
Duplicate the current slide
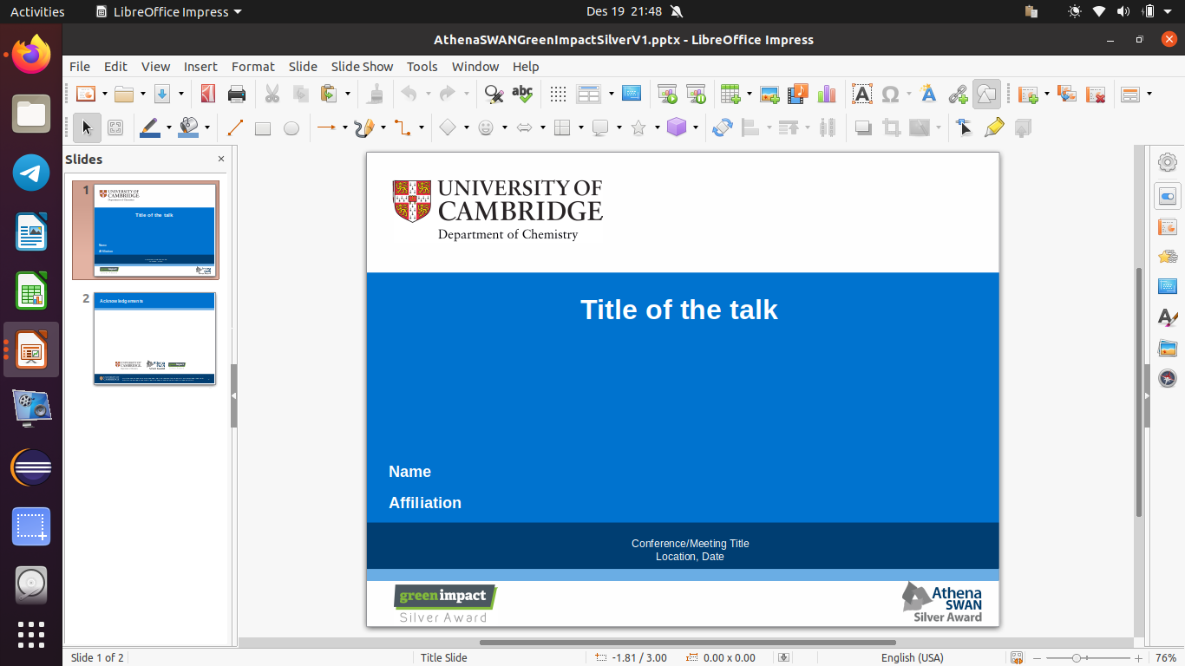[x=1067, y=94]
